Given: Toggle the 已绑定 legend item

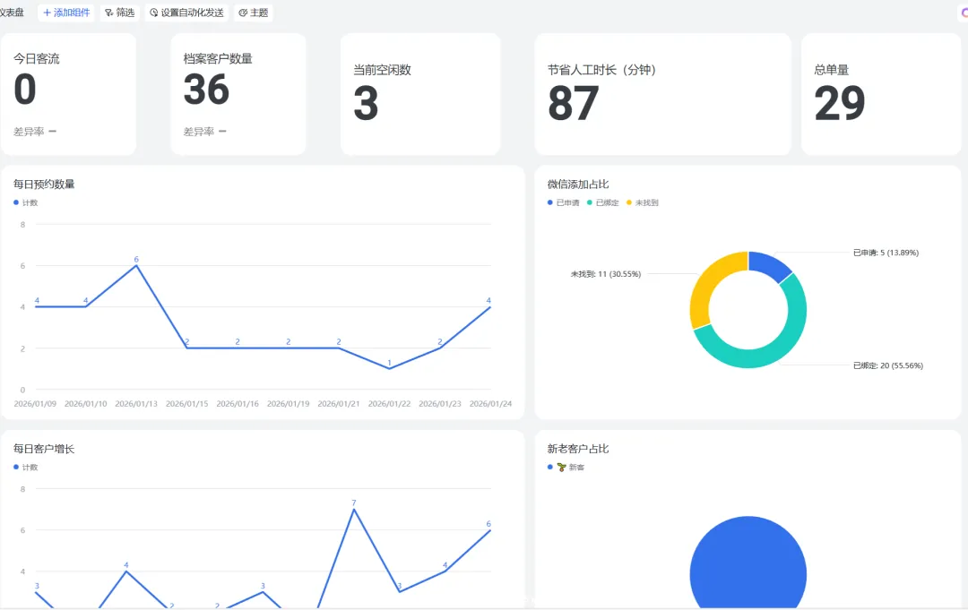Looking at the screenshot, I should click(x=602, y=202).
